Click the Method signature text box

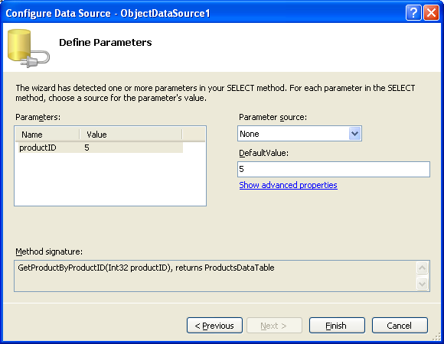tap(215, 276)
